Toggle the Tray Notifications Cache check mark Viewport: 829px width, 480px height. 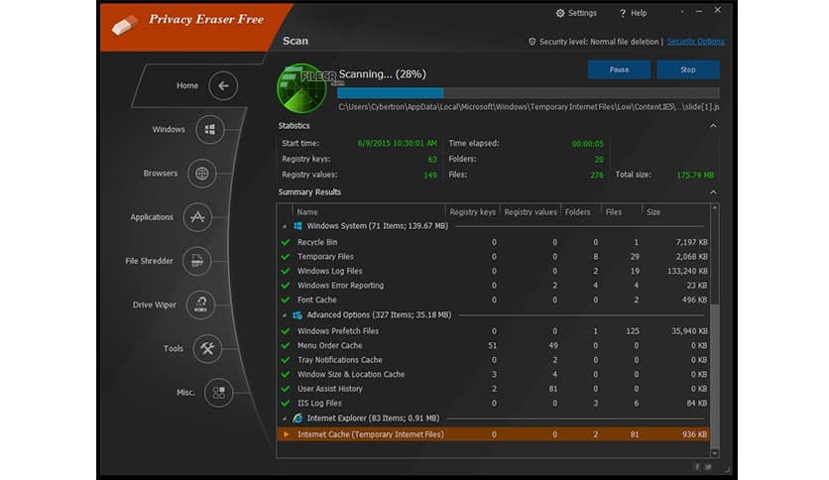coord(286,360)
